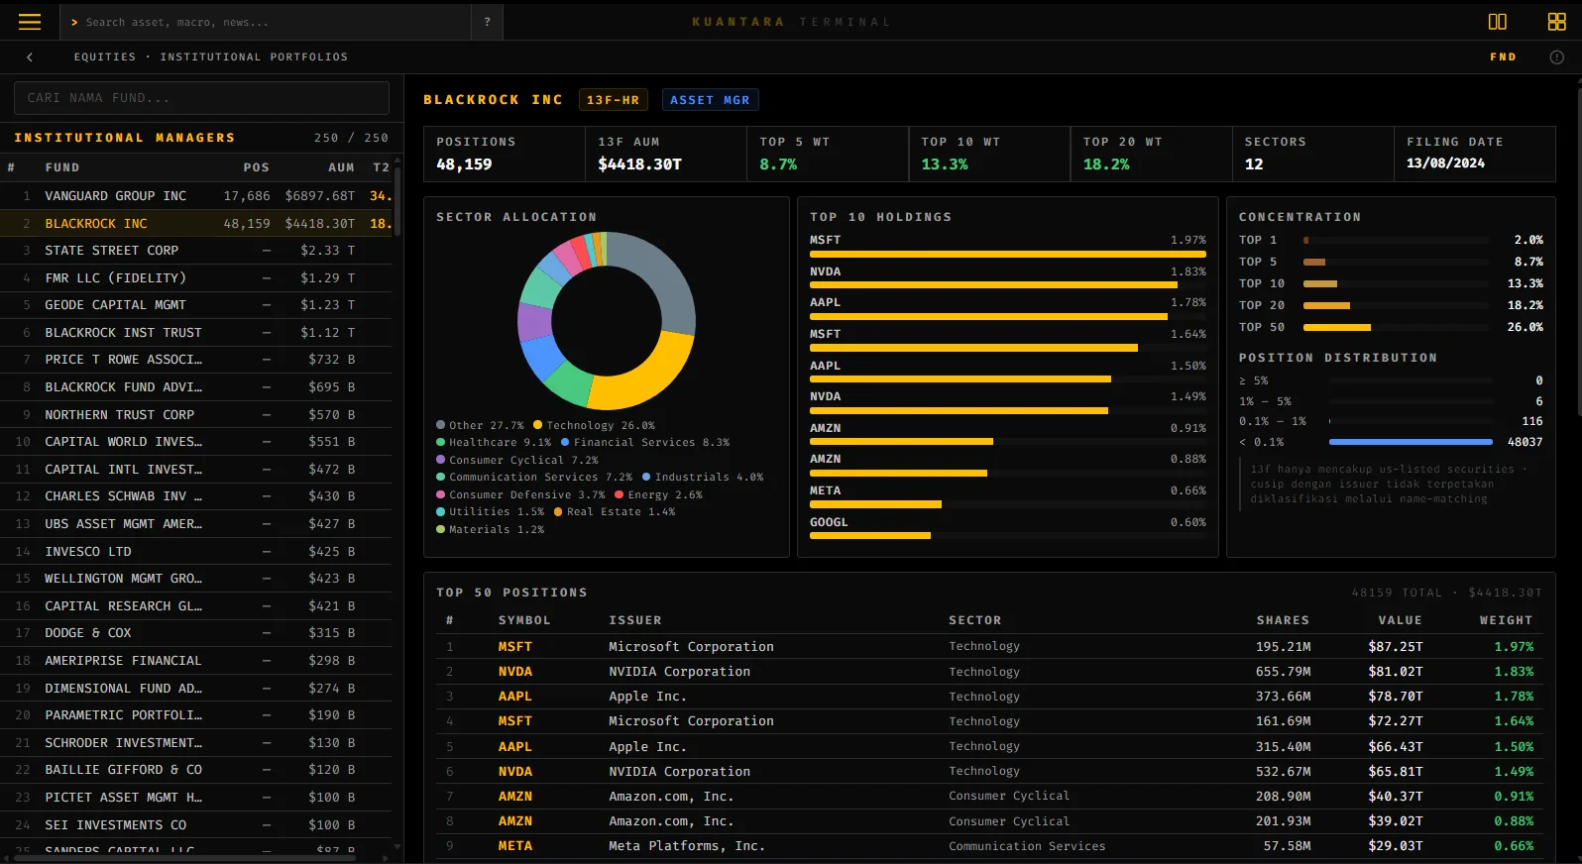This screenshot has height=864, width=1582.
Task: Open the info circle icon near FND
Action: click(1556, 57)
